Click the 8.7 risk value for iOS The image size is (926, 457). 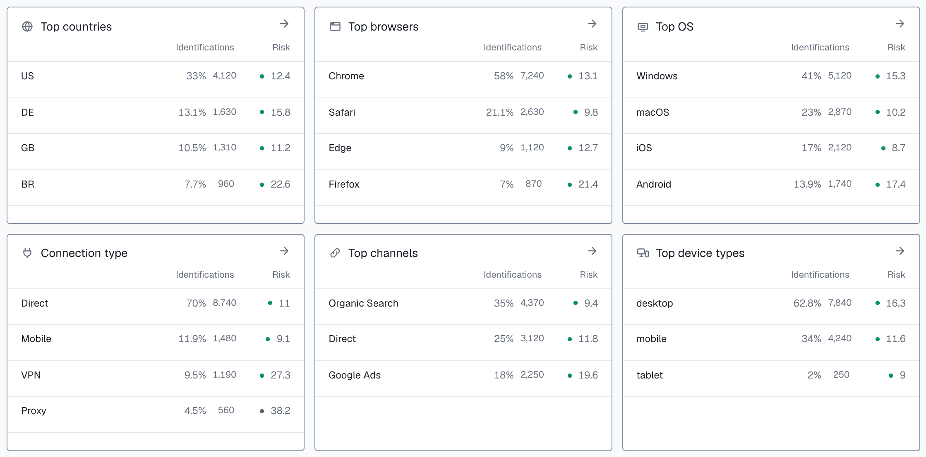pyautogui.click(x=899, y=148)
